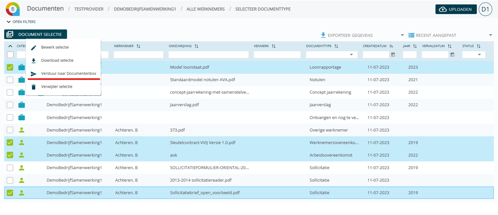Tick the checkbox for Jaarverslag.pdf
The width and height of the screenshot is (498, 215).
pyautogui.click(x=10, y=105)
